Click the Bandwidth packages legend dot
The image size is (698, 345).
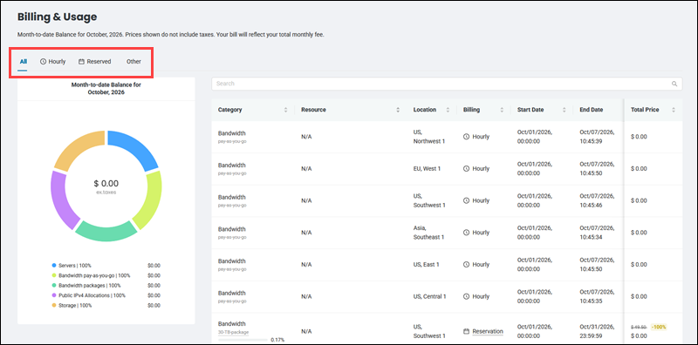click(54, 286)
